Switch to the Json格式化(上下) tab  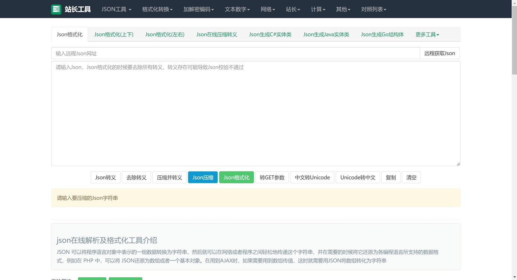[114, 34]
